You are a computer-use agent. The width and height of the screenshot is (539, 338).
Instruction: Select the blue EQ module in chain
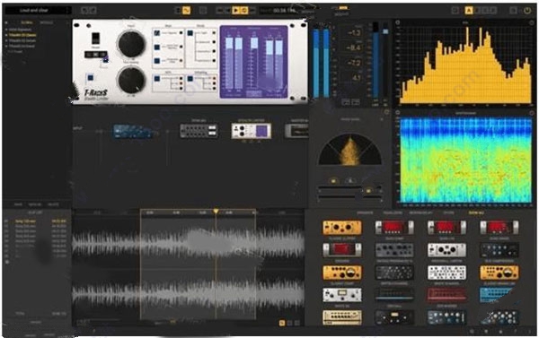(133, 132)
